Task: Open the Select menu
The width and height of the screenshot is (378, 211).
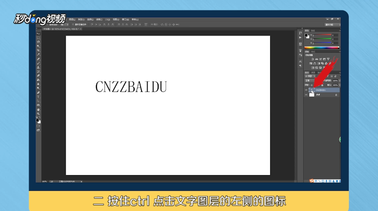Action: click(90, 19)
